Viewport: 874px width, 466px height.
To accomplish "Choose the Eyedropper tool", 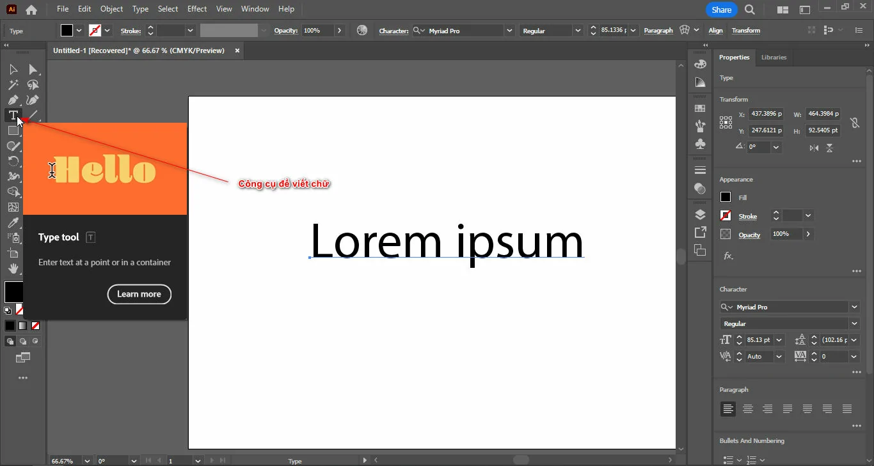I will pos(13,222).
